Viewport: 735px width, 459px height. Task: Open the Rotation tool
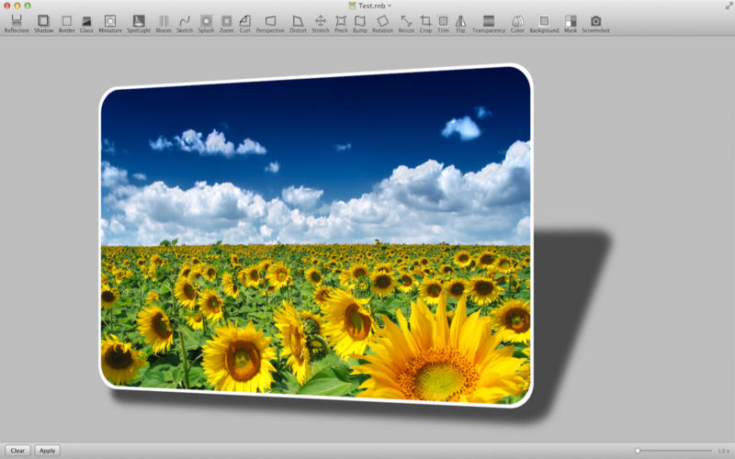coord(382,23)
